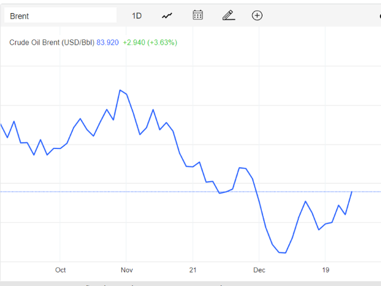Click the Brent symbol search field

tap(61, 15)
